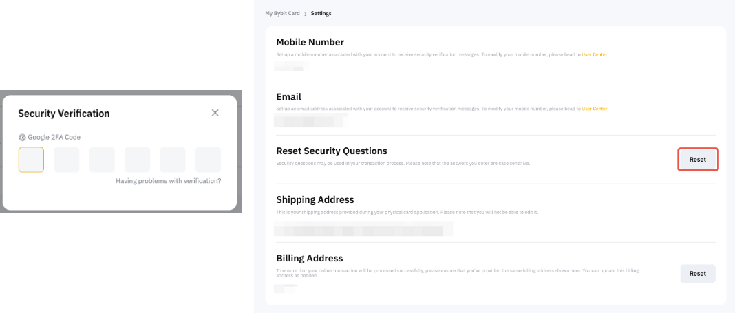This screenshot has width=735, height=313.
Task: Open User Center link under Mobile Number
Action: pos(595,54)
